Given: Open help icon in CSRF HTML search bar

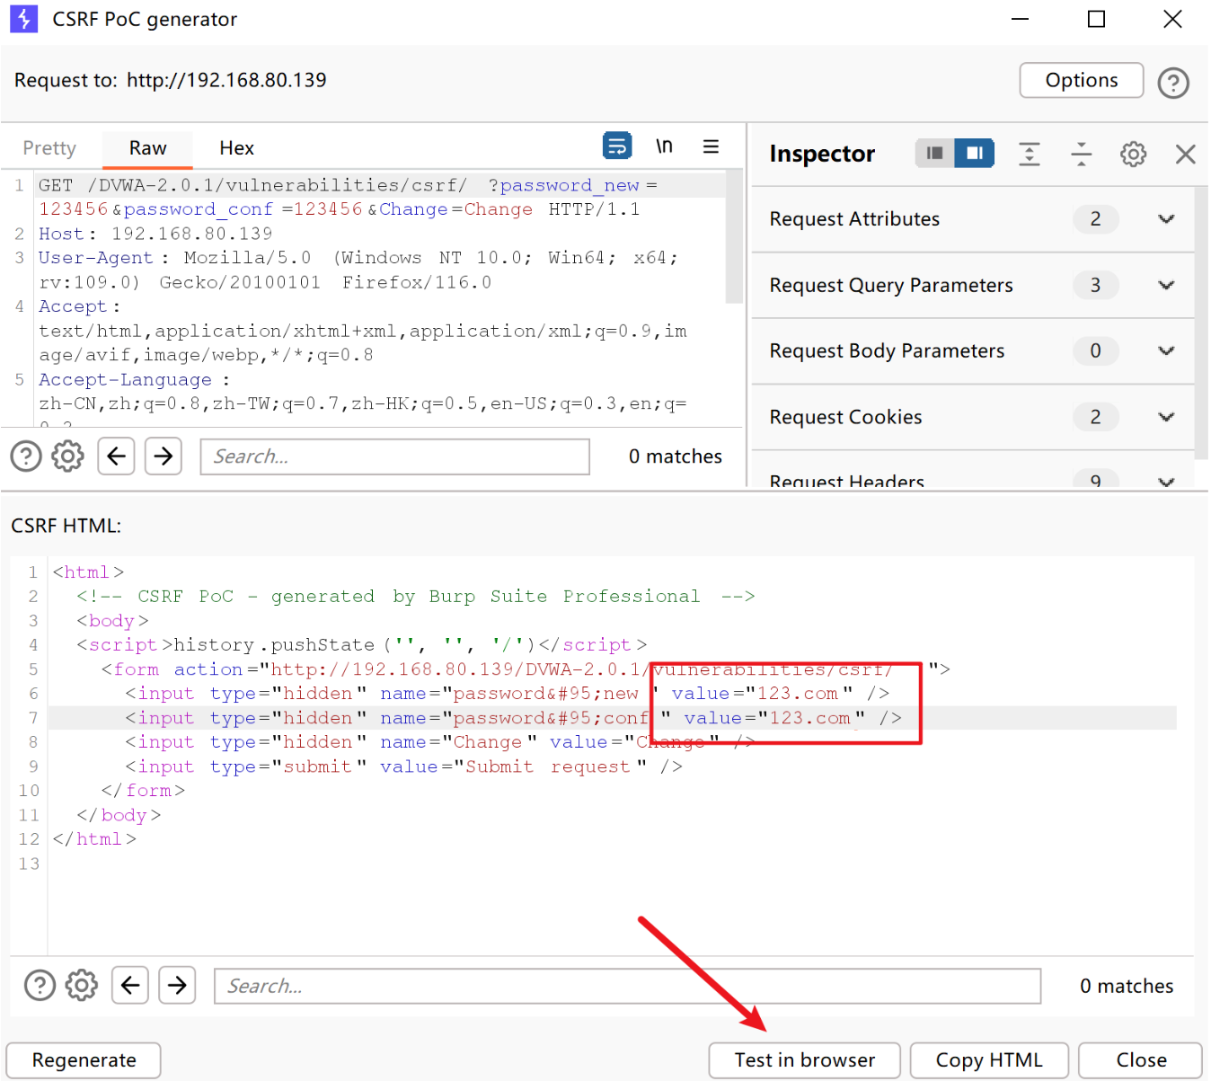Looking at the screenshot, I should [x=40, y=986].
